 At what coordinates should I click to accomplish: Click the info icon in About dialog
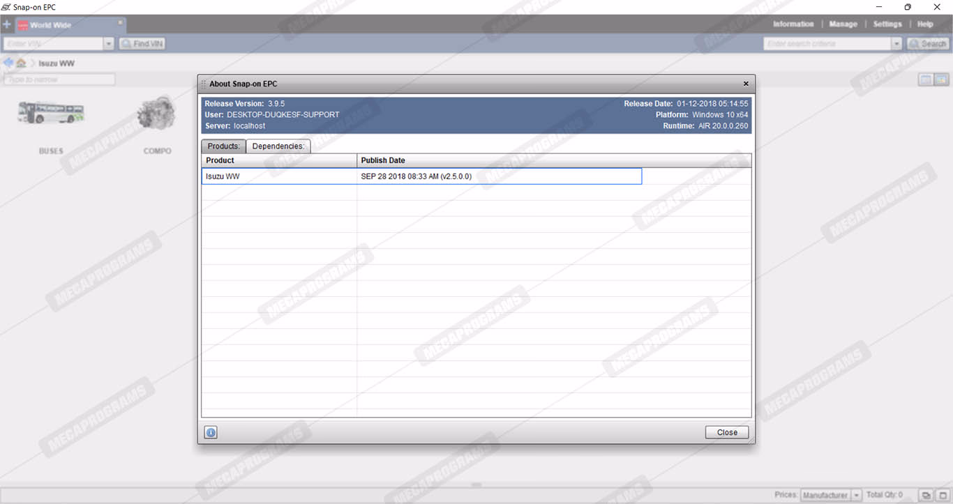coord(211,432)
